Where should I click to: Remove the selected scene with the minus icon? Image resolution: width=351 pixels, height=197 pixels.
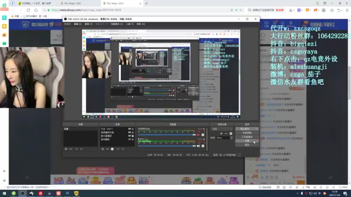[71, 149]
